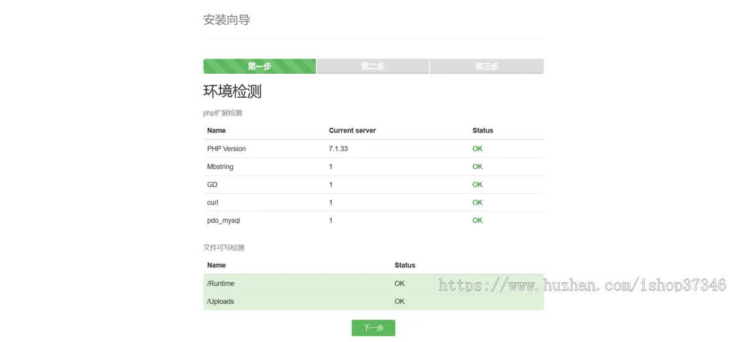Click the Current server column header

coord(352,130)
